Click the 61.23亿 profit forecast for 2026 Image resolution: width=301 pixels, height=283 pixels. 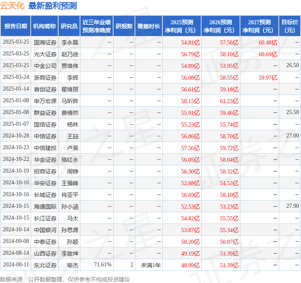coord(229,101)
